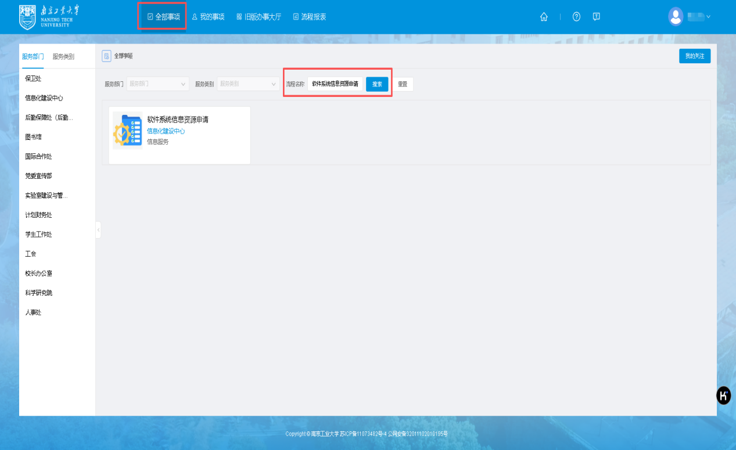736x450 pixels.
Task: Click the 软件系统信息资源申请 service icon
Action: point(127,131)
